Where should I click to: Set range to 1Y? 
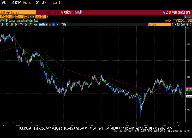coord(26,24)
